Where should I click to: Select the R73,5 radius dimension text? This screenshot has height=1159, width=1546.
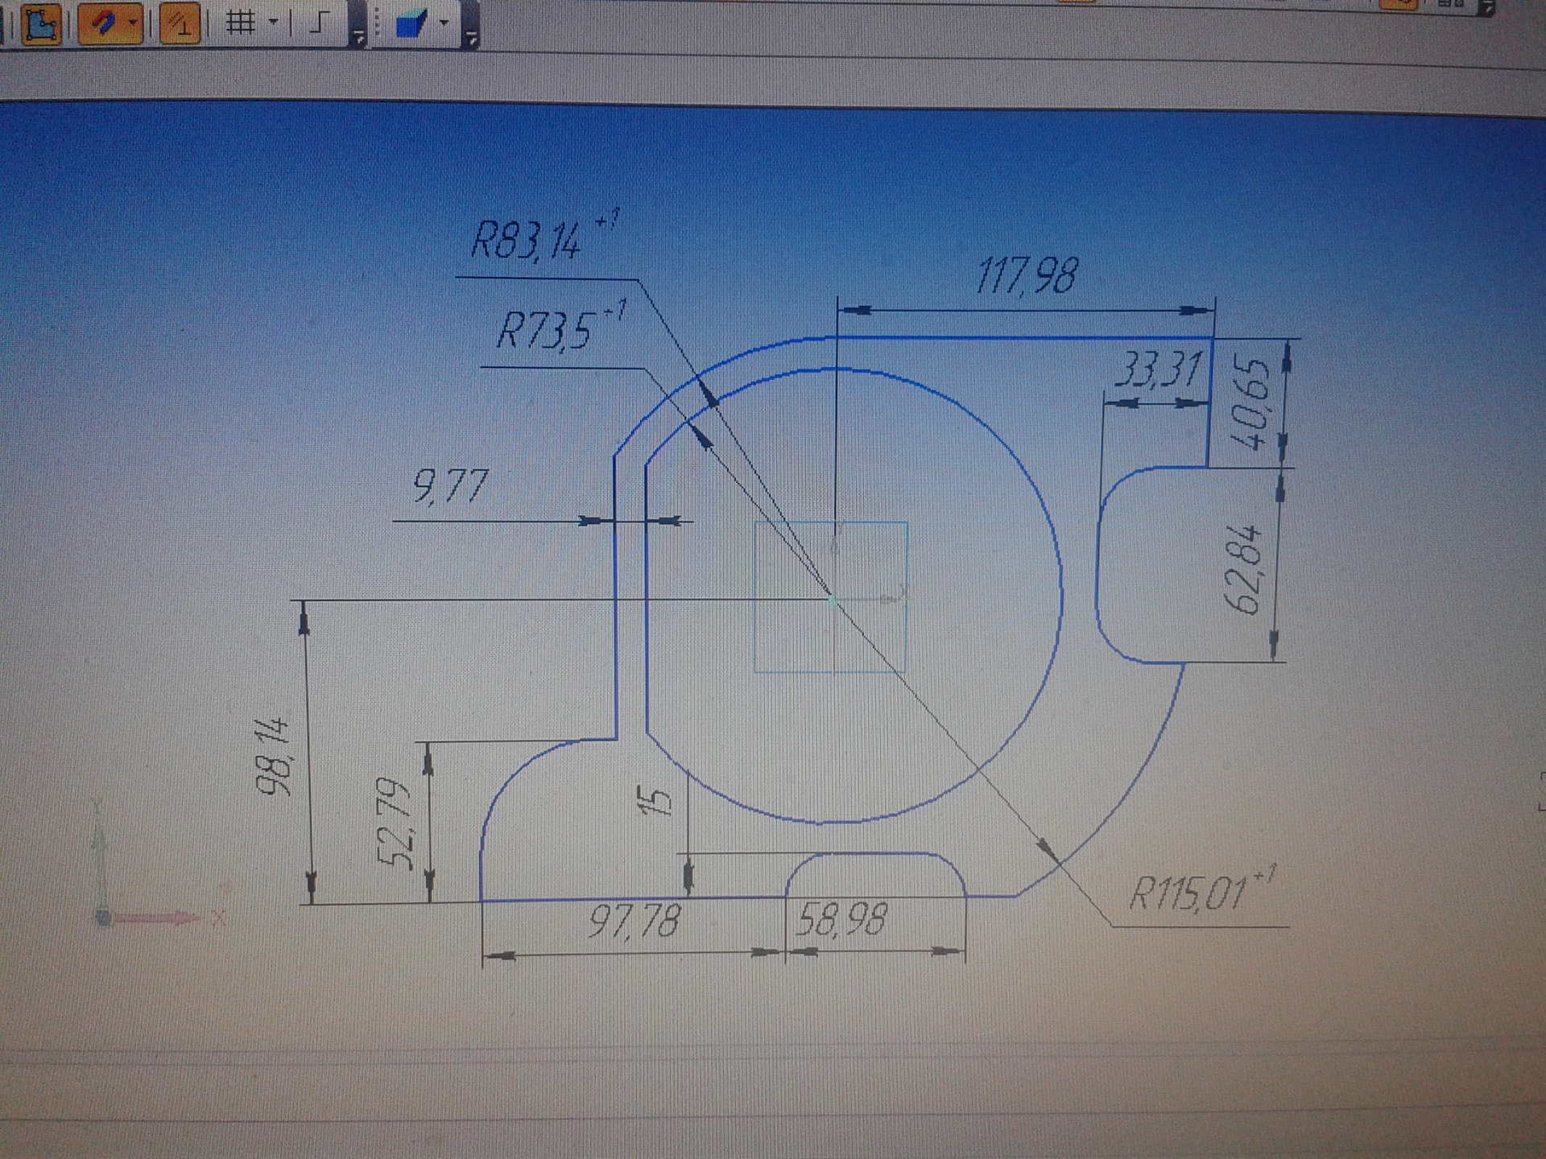point(546,332)
